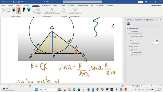Screen dimensions: 163x92
Task: Open Focus mode (Фокусировка)
Action: (x=126, y=86)
